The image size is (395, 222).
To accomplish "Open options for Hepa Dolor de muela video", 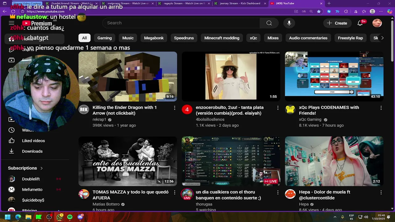I will pos(381,192).
